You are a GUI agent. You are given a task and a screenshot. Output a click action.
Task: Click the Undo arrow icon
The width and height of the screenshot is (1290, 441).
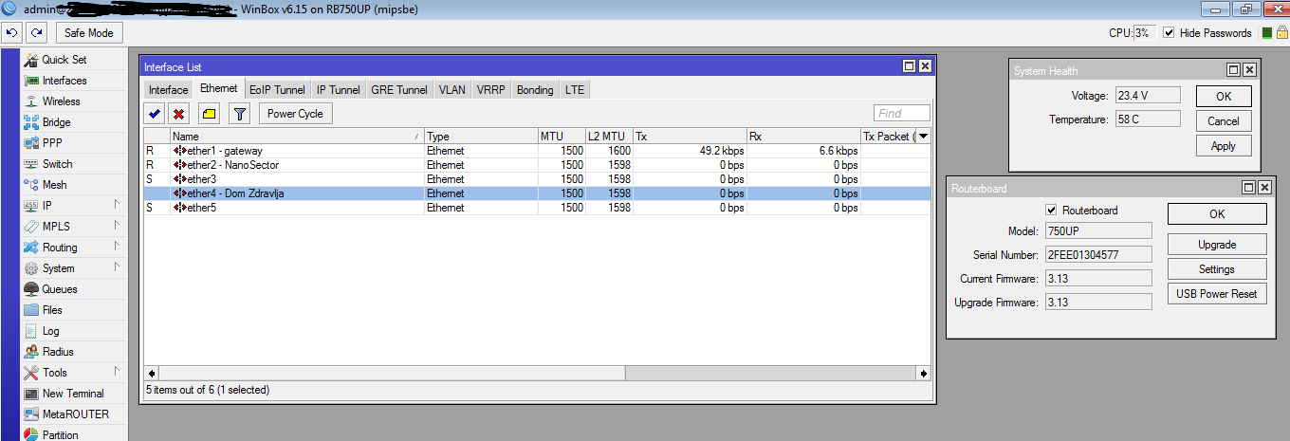click(x=12, y=33)
